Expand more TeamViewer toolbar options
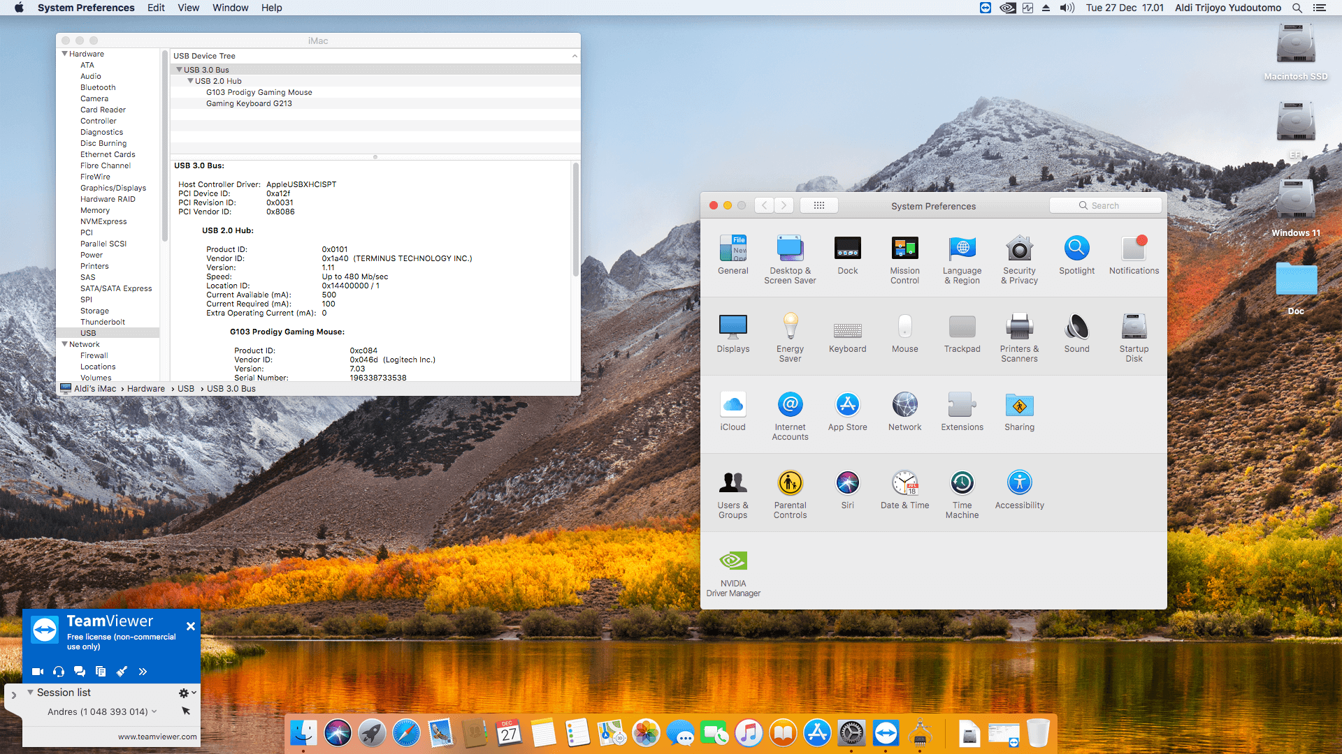Image resolution: width=1342 pixels, height=754 pixels. point(143,672)
